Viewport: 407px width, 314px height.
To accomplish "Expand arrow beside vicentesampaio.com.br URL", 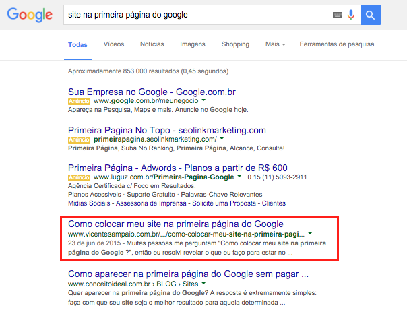I will tap(310, 234).
